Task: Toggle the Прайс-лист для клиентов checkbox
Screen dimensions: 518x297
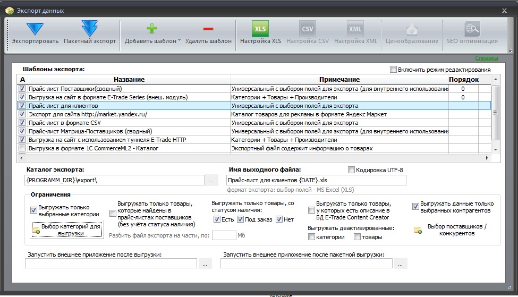Action: tap(22, 106)
